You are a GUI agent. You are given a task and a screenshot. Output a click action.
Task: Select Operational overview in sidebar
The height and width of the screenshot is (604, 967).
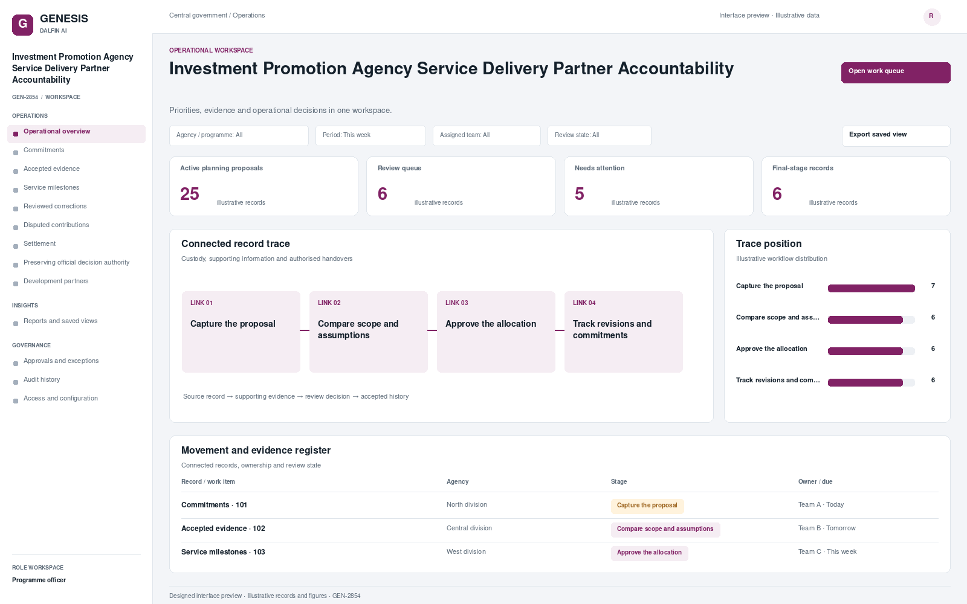(x=76, y=133)
